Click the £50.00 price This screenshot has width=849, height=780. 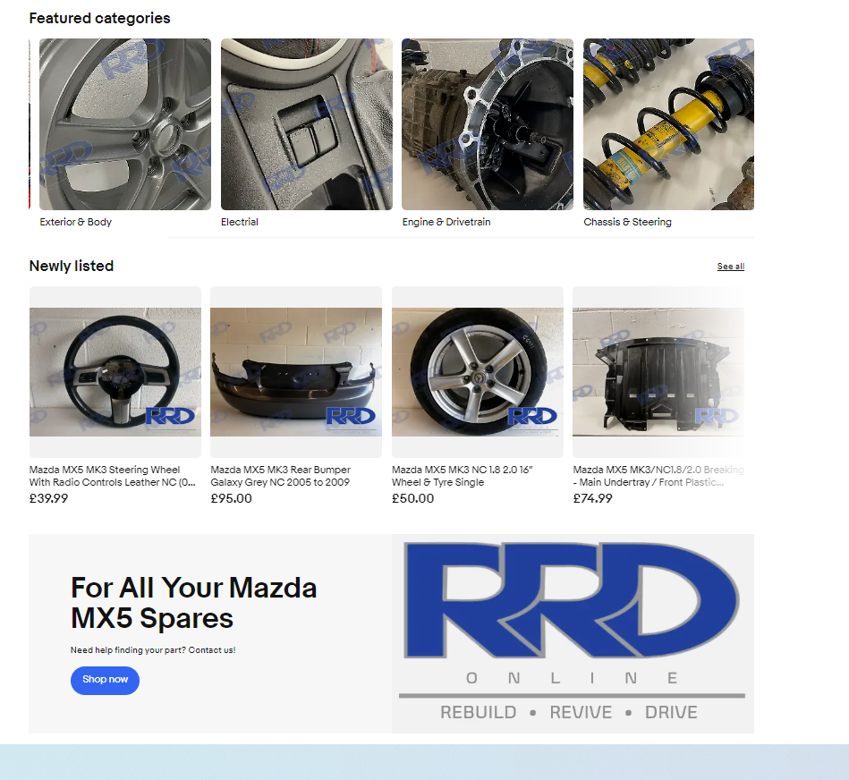[x=413, y=498]
